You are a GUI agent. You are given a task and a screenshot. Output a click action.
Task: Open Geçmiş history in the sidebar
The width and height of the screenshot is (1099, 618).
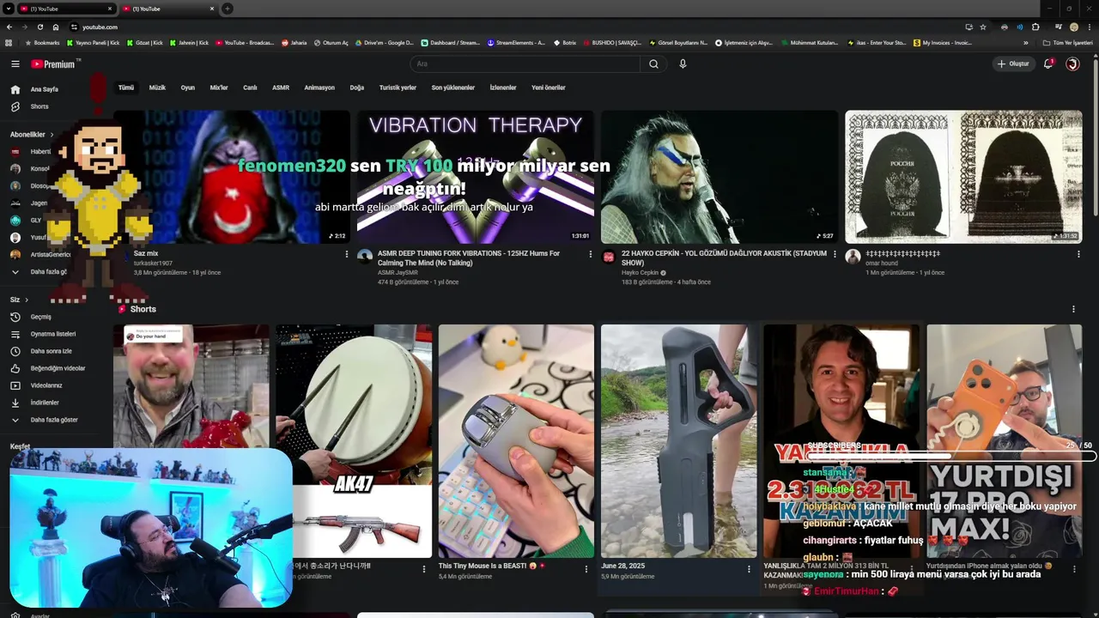coord(41,317)
